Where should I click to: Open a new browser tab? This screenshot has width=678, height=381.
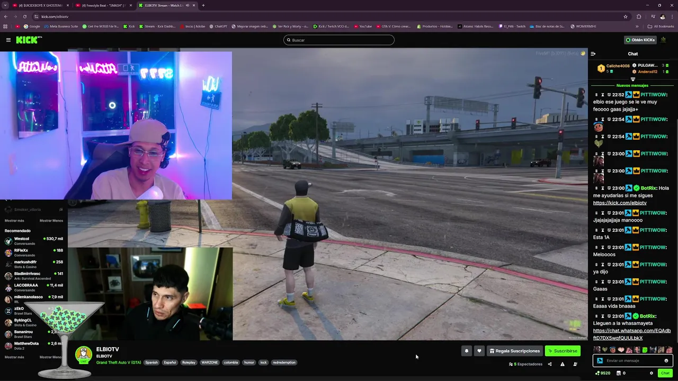(203, 5)
